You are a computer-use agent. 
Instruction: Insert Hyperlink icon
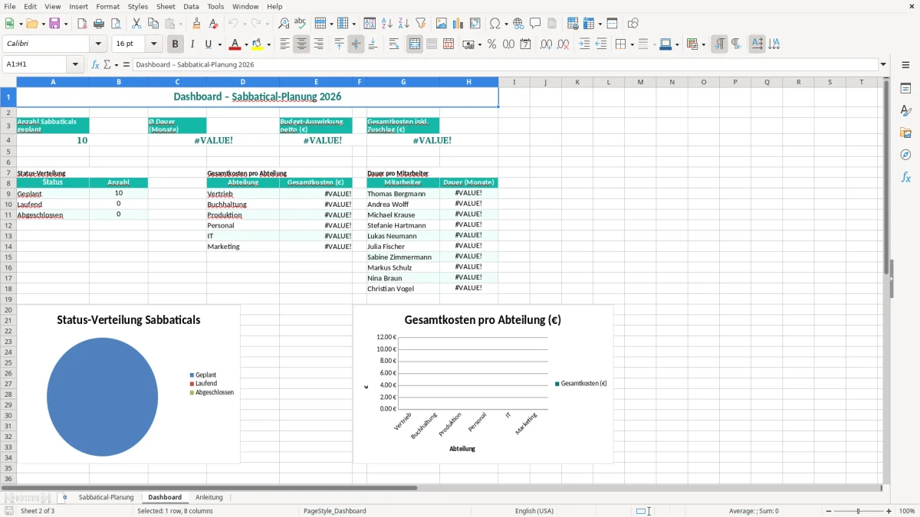518,24
